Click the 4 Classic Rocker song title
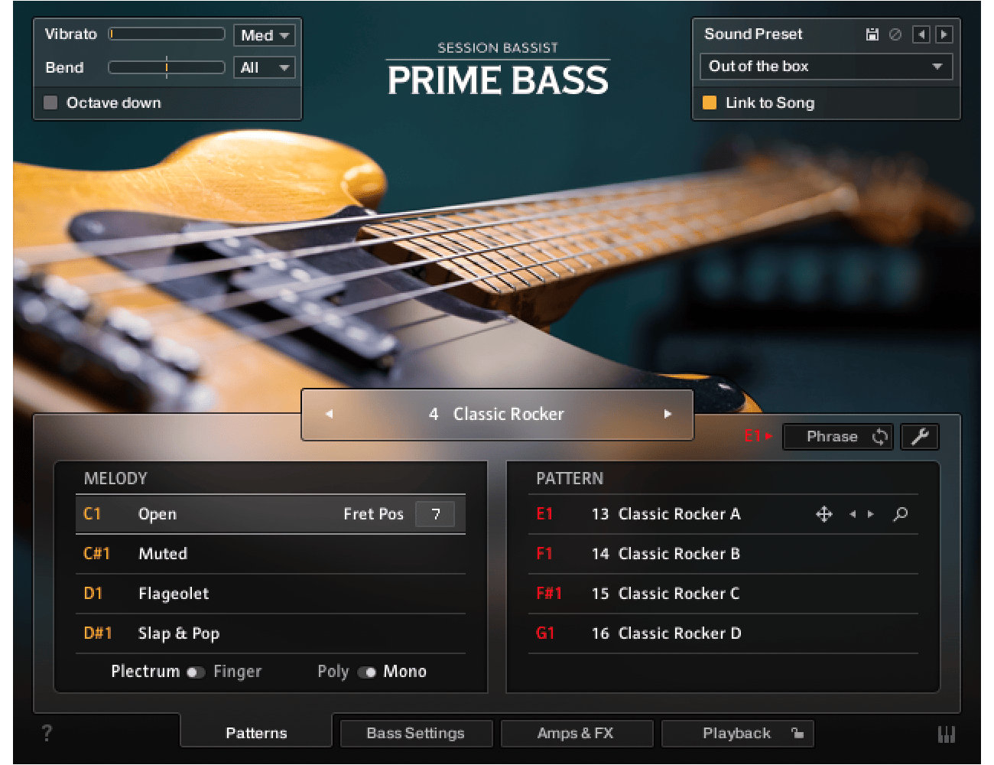Image resolution: width=994 pixels, height=765 pixels. pos(497,414)
